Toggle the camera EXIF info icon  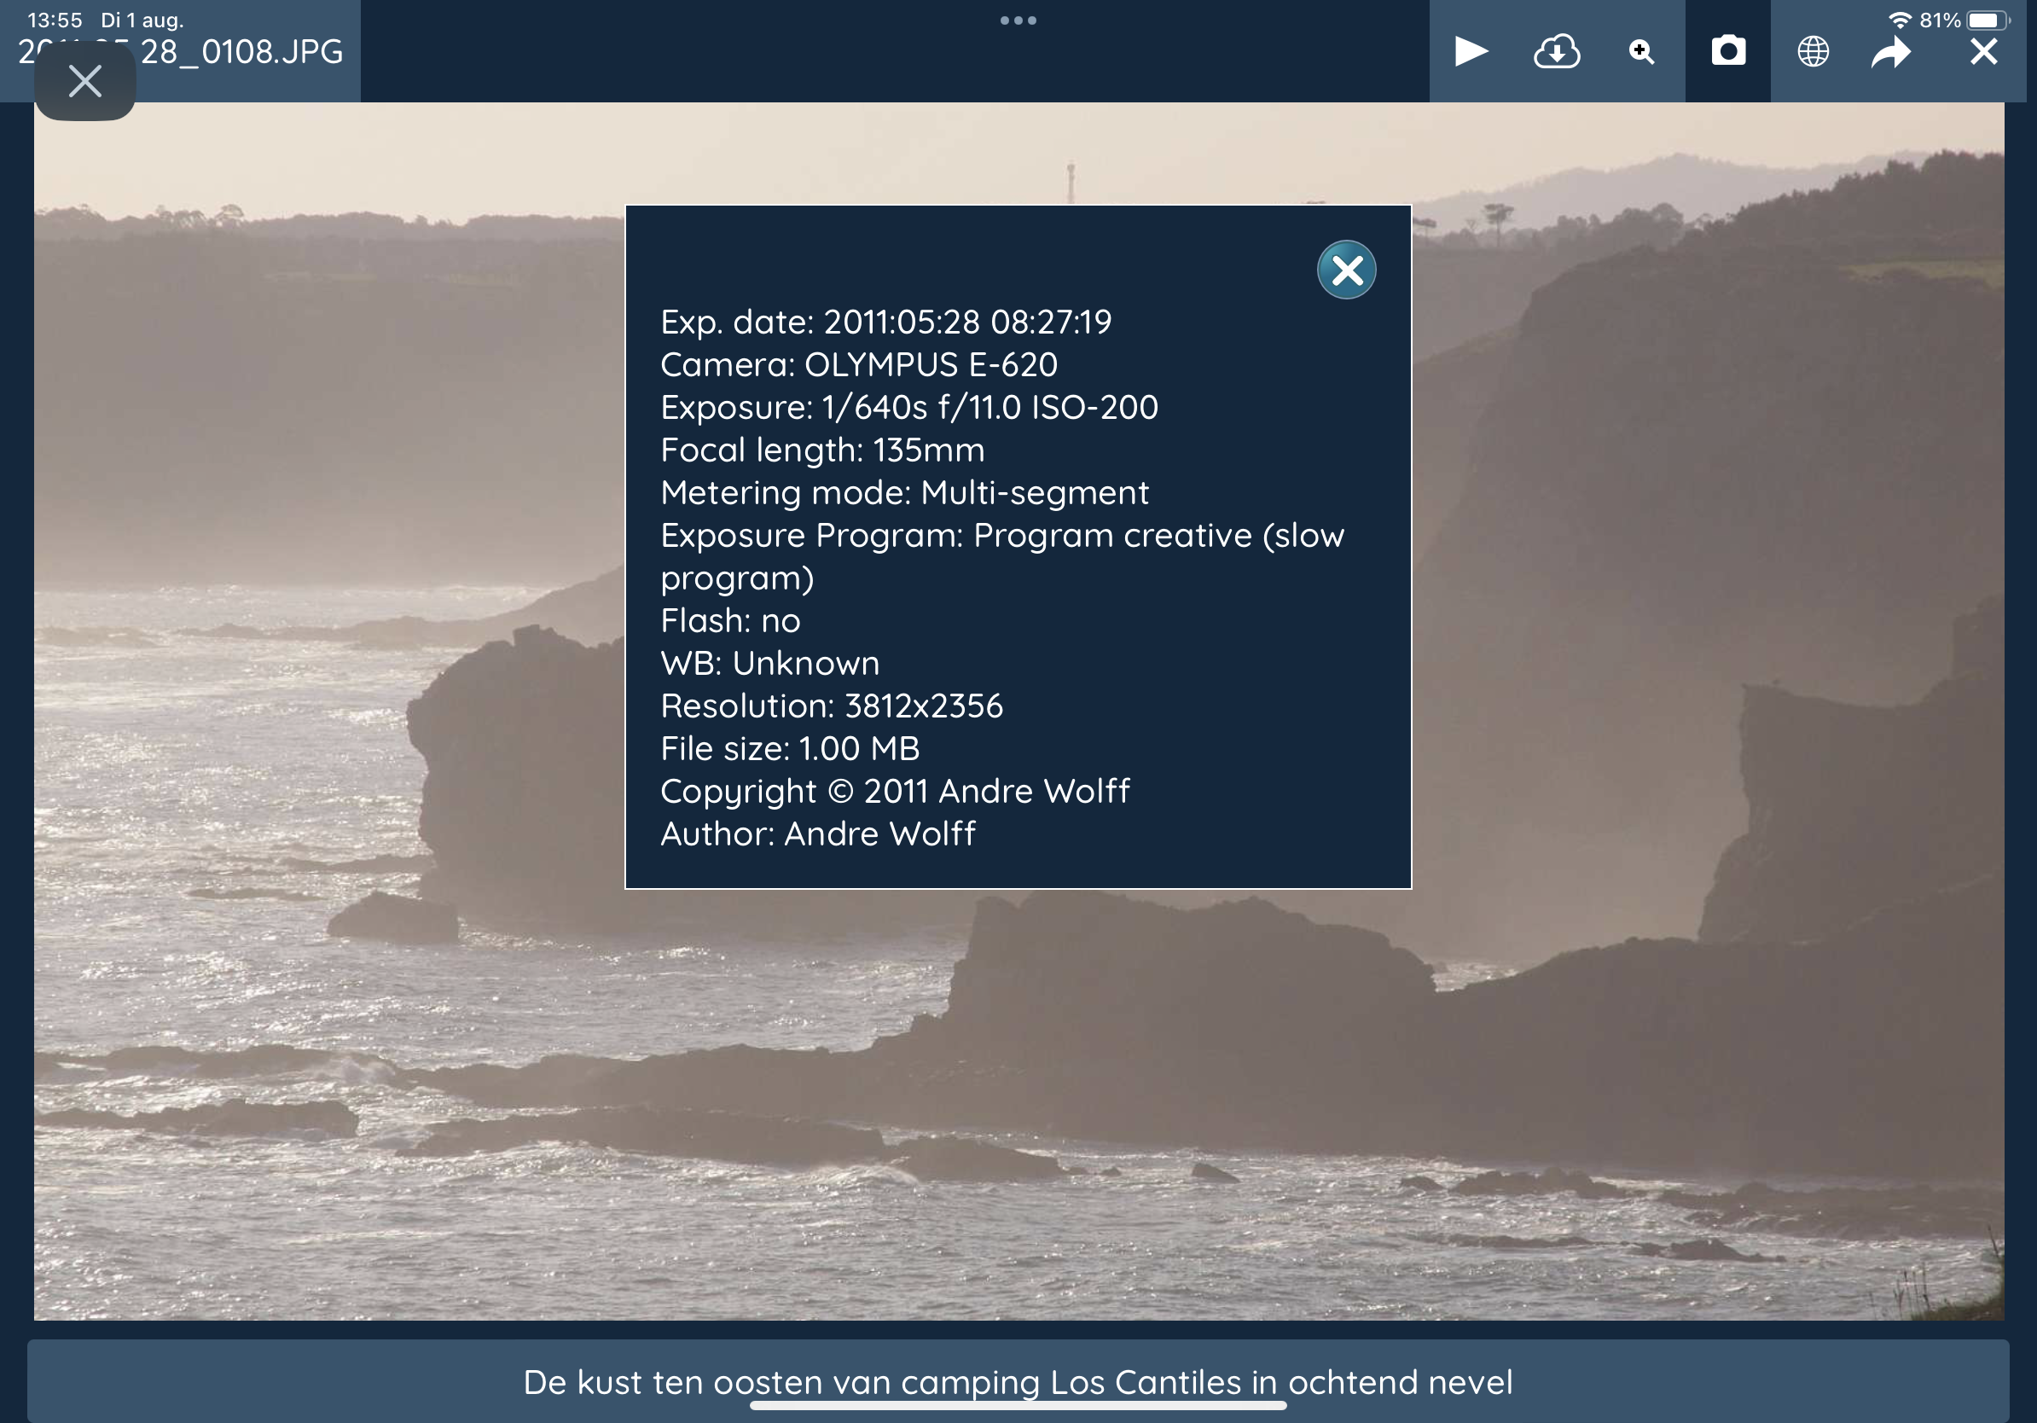[x=1727, y=51]
